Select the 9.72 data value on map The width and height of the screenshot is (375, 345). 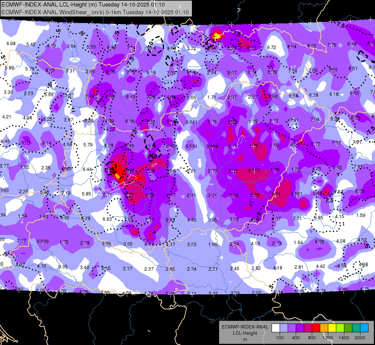pos(271,48)
